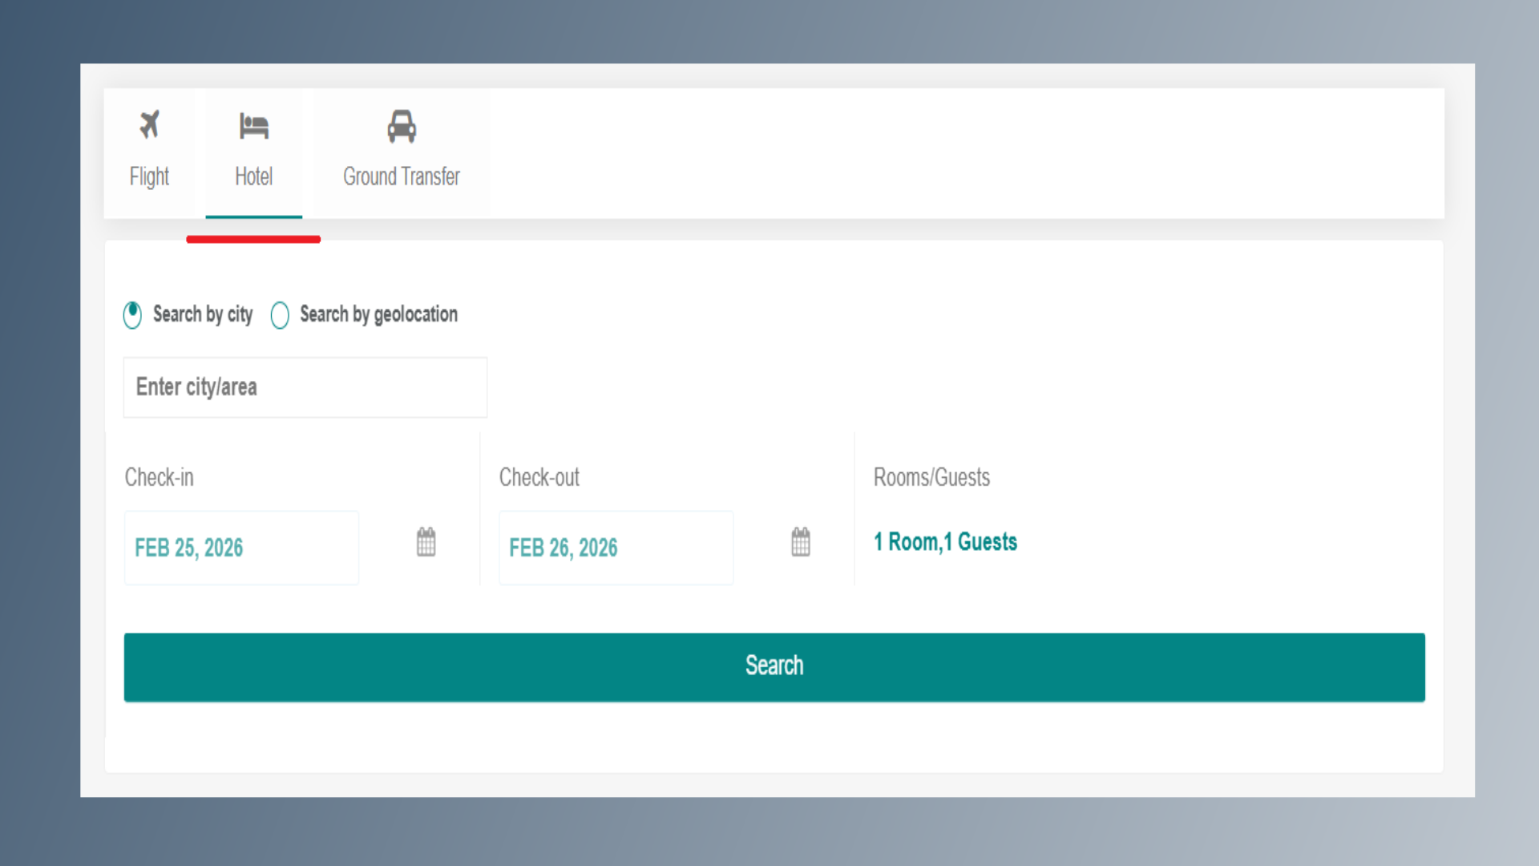Click the airplane icon above Flight
The image size is (1539, 866).
coord(149,125)
